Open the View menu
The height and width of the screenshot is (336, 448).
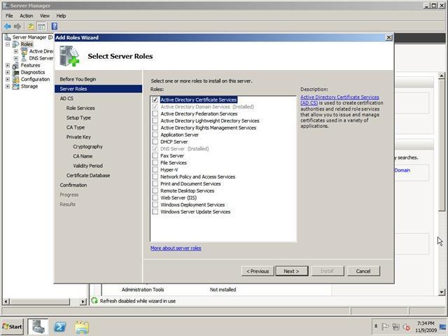(45, 15)
